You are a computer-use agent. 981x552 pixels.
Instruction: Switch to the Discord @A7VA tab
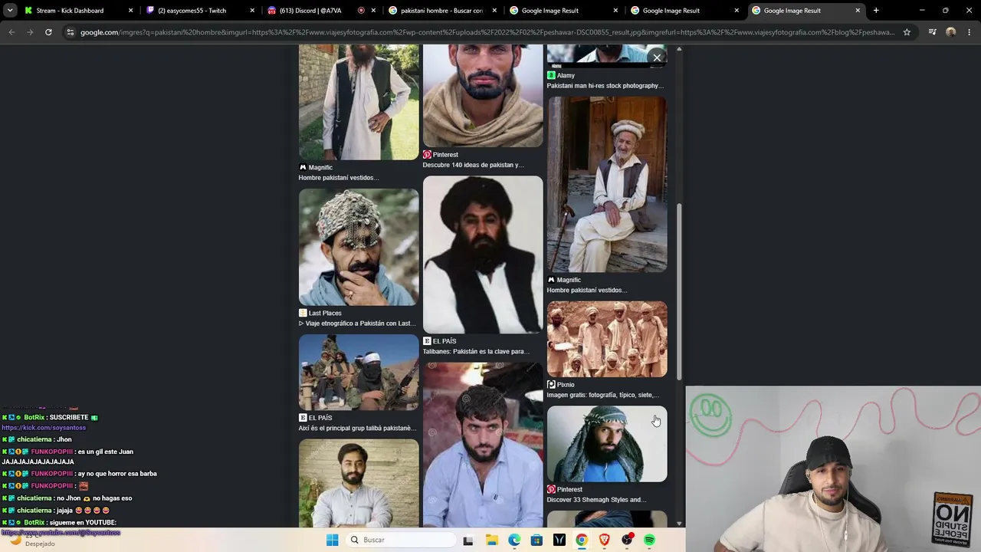320,11
